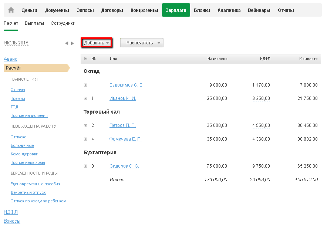327x229 pixels.
Task: Open the ИЮЛЬ 2015 period selector
Action: pyautogui.click(x=16, y=43)
